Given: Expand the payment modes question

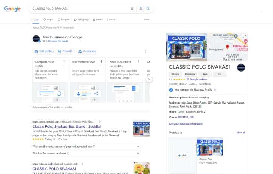Looking at the screenshot, I should pyautogui.click(x=86, y=146).
